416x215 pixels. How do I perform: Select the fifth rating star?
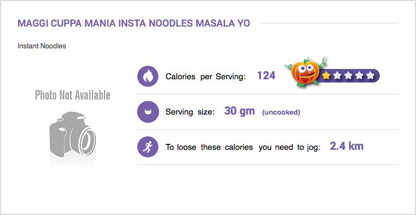click(370, 75)
